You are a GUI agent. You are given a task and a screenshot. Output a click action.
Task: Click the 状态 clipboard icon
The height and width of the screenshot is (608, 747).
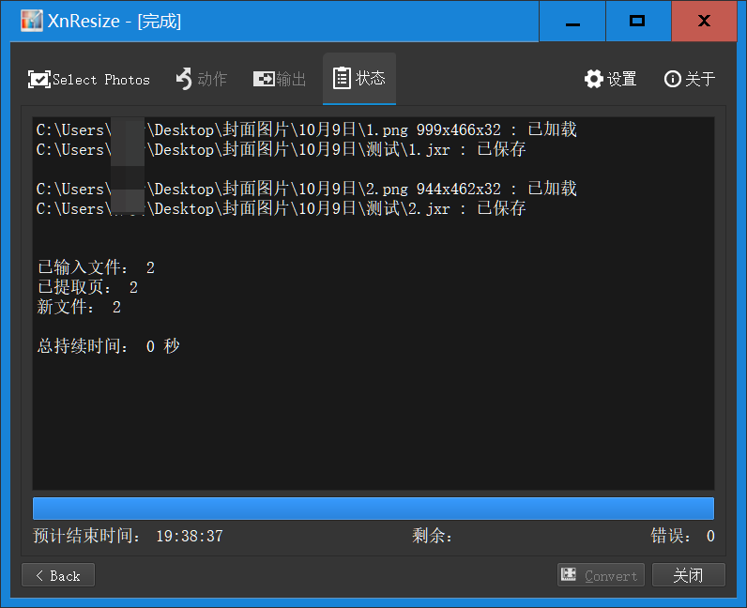(x=342, y=78)
